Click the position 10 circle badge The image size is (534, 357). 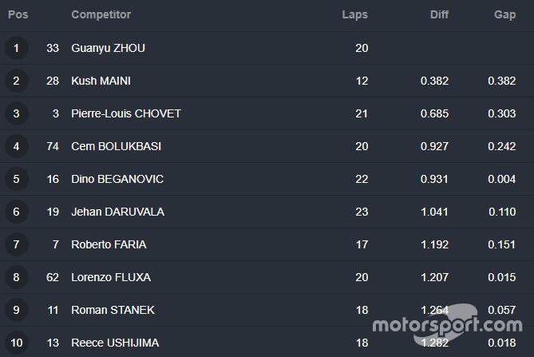(x=16, y=343)
